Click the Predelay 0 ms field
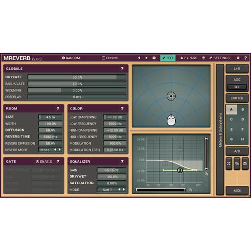This screenshot has height=251, width=251. pos(77,97)
